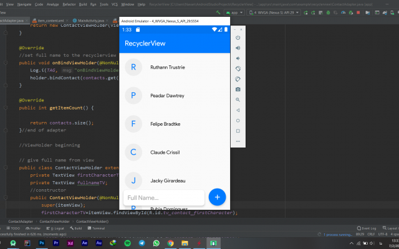Click the emulator overview square button
Screen dimensions: 399x249
point(238,131)
